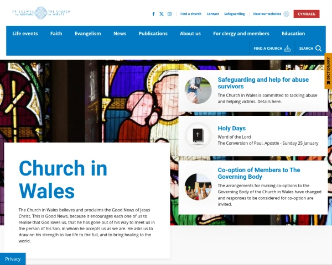Open the For clergy and members menu
Screen dimensions: 332x265
[x=241, y=34]
